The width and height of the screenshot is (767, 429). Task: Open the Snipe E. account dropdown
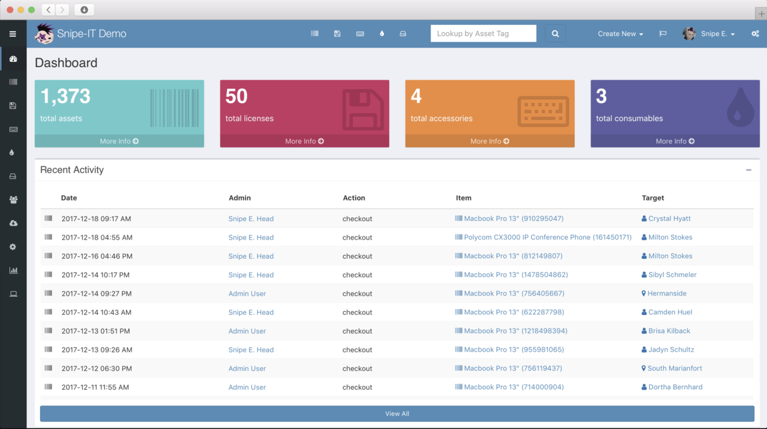click(709, 33)
